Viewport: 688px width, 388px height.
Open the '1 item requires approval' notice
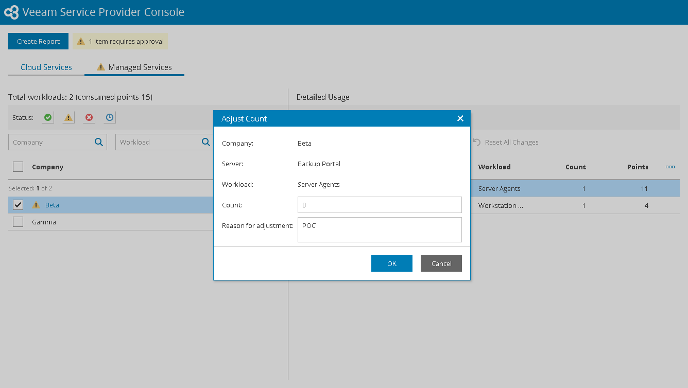click(121, 41)
